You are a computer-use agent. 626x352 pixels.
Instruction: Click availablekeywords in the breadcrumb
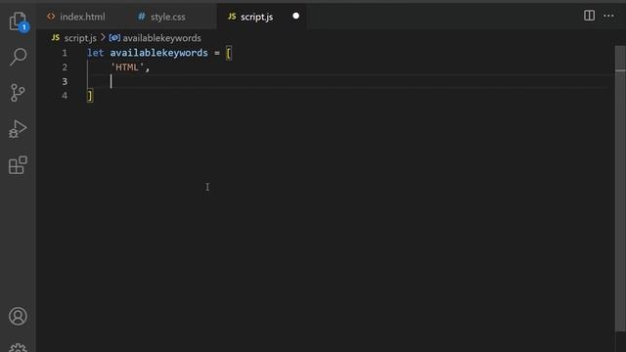coord(161,38)
